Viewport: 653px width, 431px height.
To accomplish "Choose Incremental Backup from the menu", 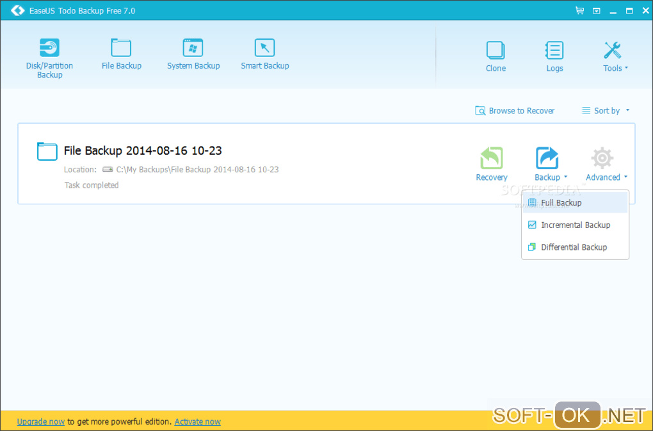I will (x=575, y=225).
